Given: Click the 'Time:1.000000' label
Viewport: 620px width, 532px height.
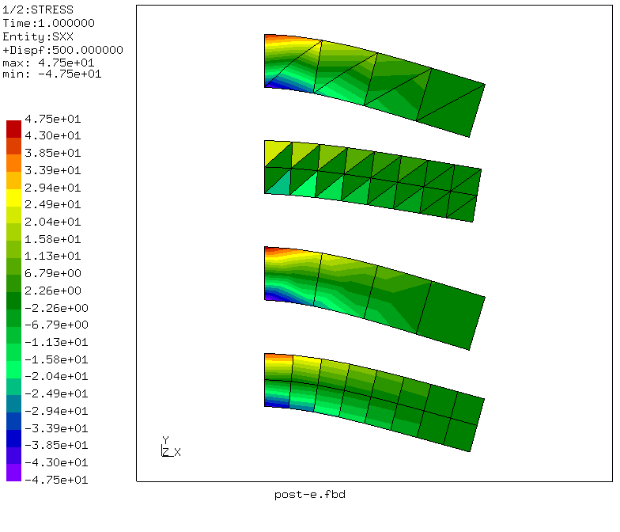Looking at the screenshot, I should tap(49, 23).
